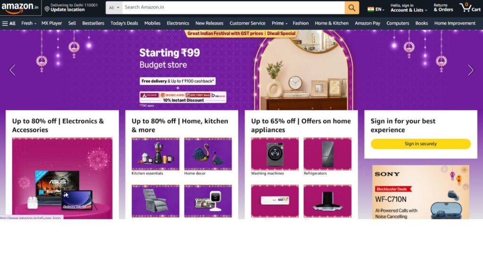Select Electronics in the navigation bar
Viewport: 483px width, 271px height.
coord(178,24)
